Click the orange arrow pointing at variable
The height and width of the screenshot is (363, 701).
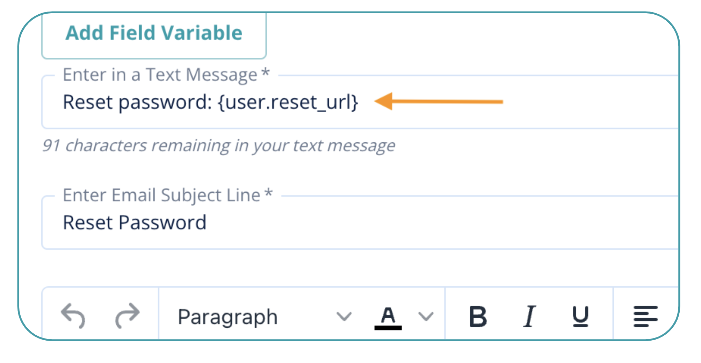(439, 101)
